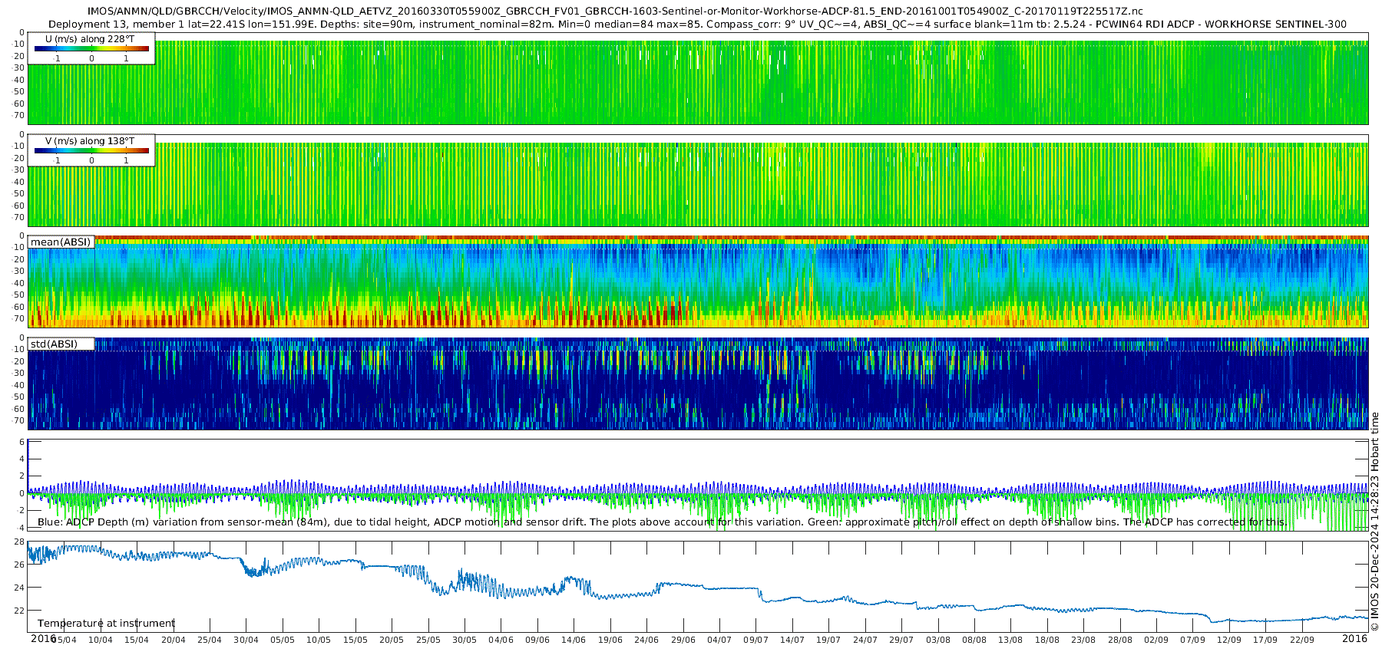This screenshot has height=652, width=1382.
Task: Select the 'V (m/s) along 138°T' legend label
Action: 90,141
